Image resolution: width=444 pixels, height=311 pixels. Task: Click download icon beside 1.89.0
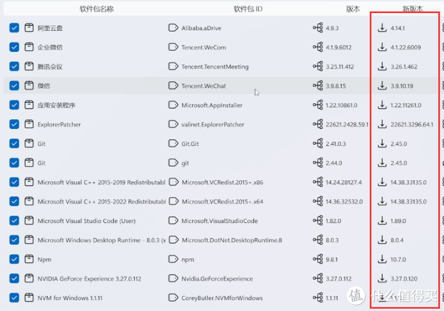[x=382, y=220]
